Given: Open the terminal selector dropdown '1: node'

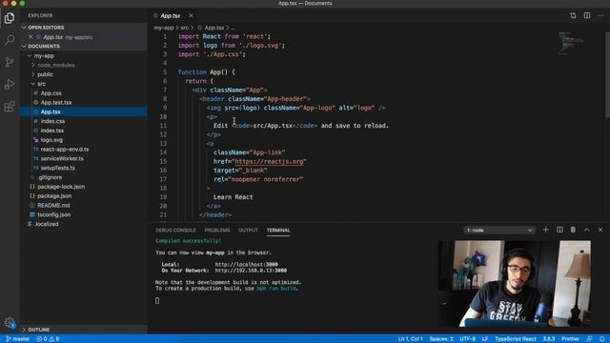Looking at the screenshot, I should (x=499, y=231).
